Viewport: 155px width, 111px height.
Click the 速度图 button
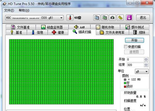coord(134,52)
